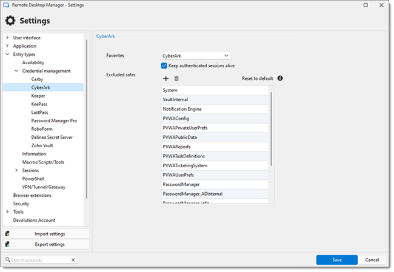Click the search magnifier icon
Image resolution: width=394 pixels, height=272 pixels.
(x=8, y=260)
